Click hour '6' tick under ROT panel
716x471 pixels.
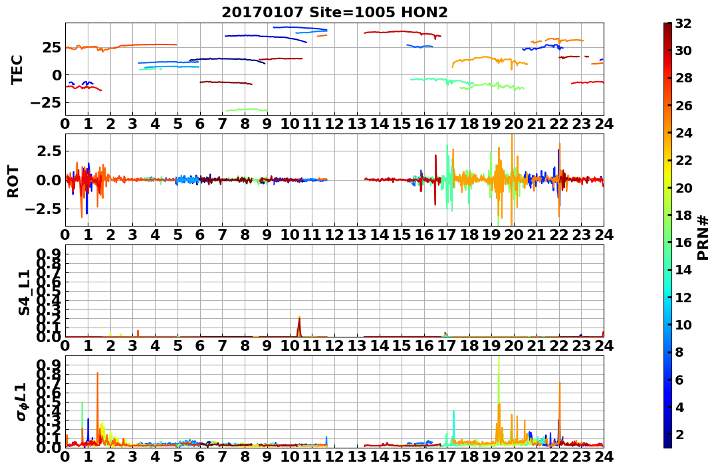(x=200, y=235)
